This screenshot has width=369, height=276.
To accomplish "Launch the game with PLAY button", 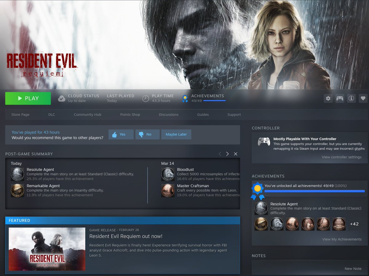I will click(x=28, y=98).
